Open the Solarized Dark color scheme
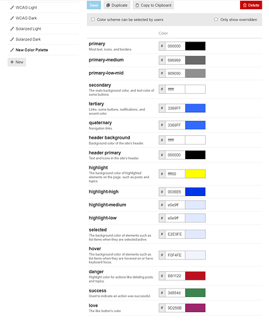The width and height of the screenshot is (269, 330). point(28,40)
